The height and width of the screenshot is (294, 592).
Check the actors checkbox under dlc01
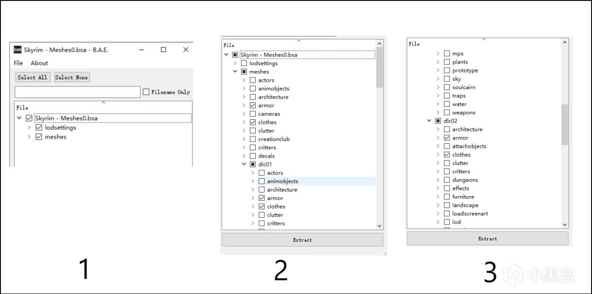point(262,173)
